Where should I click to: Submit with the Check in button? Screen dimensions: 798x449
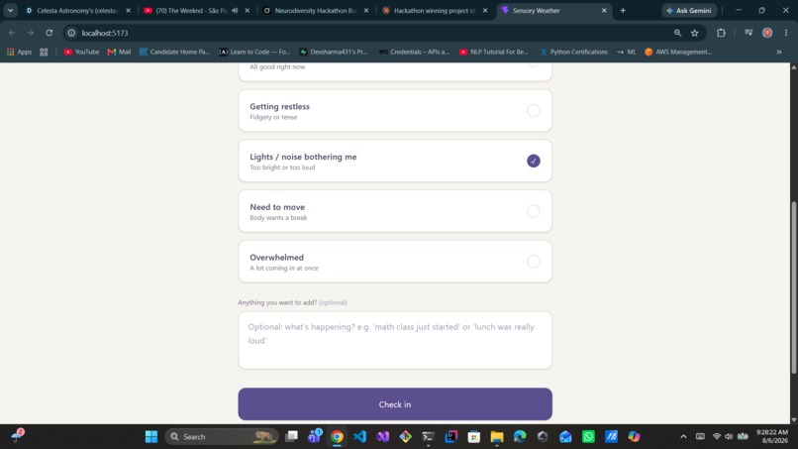[395, 404]
